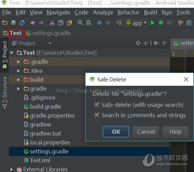Image resolution: width=194 pixels, height=172 pixels.
Task: Open the Tools menu
Action: 183,12
